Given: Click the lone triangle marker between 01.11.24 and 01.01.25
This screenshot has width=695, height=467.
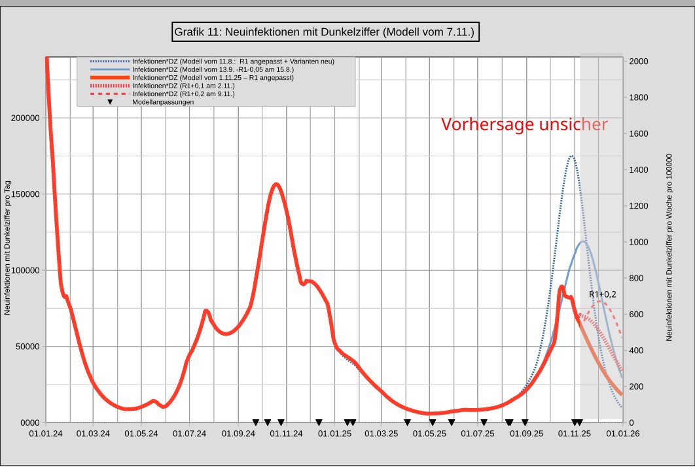Looking at the screenshot, I should 319,423.
